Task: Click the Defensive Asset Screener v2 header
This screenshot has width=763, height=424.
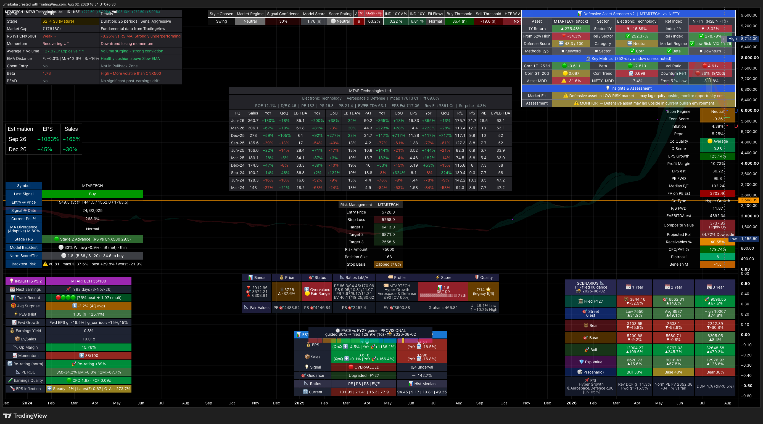Action: coord(628,14)
